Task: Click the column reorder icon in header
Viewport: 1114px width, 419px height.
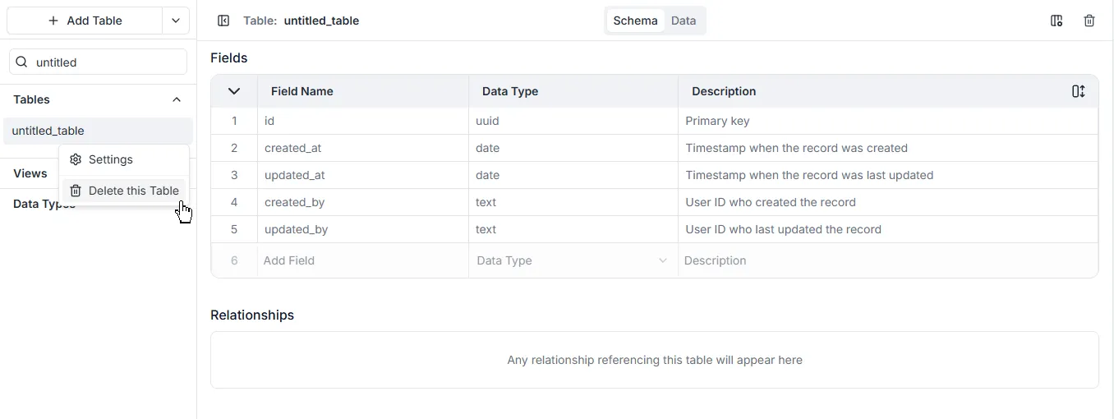Action: (x=1079, y=91)
